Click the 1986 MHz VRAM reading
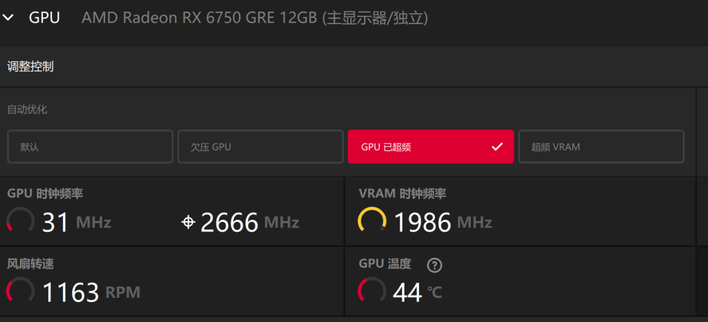708x322 pixels. pyautogui.click(x=442, y=222)
